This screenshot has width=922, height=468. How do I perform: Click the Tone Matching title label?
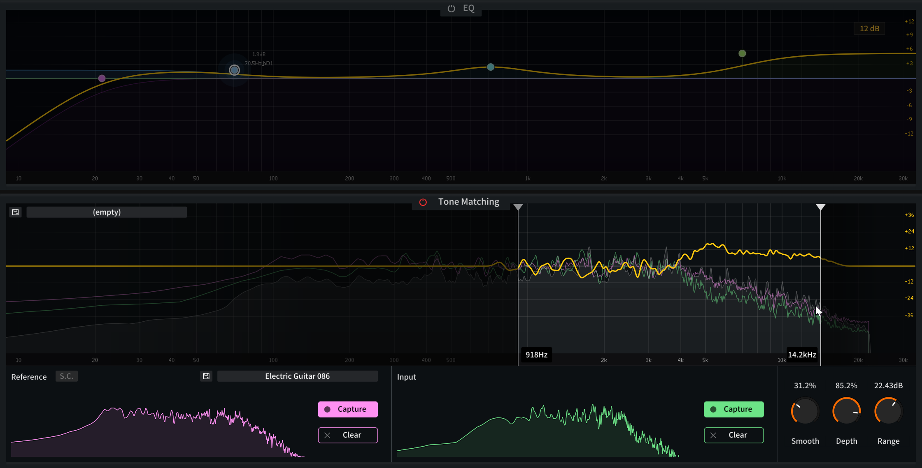click(468, 202)
